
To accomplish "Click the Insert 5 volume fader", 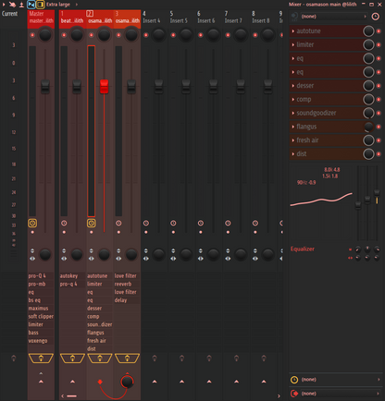I will click(186, 87).
